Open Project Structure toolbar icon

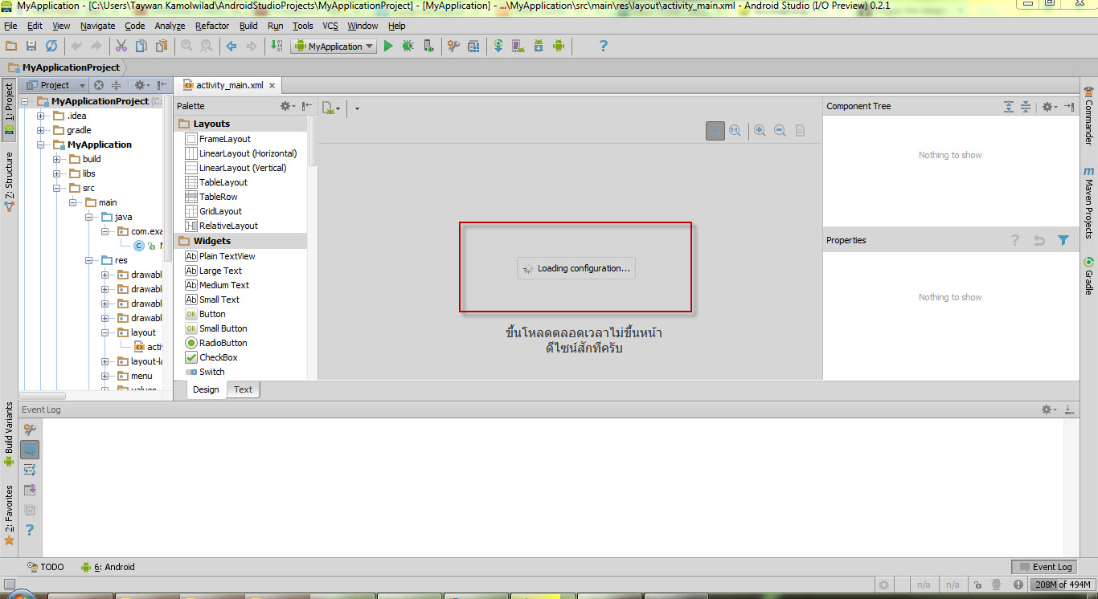474,47
